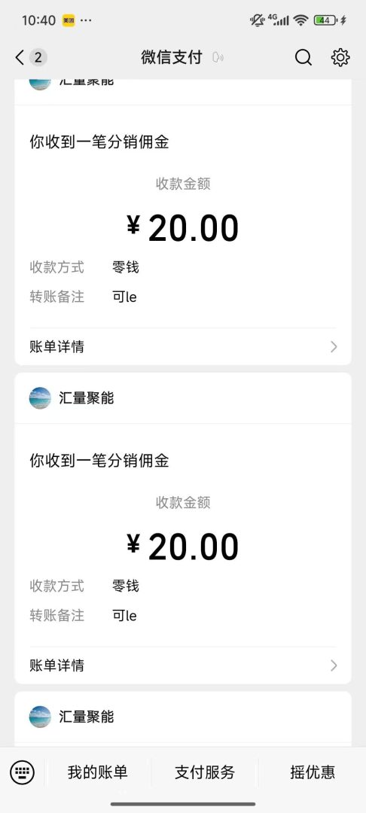Viewport: 366px width, 813px height.
Task: Open 我的账单 menu
Action: tap(97, 772)
